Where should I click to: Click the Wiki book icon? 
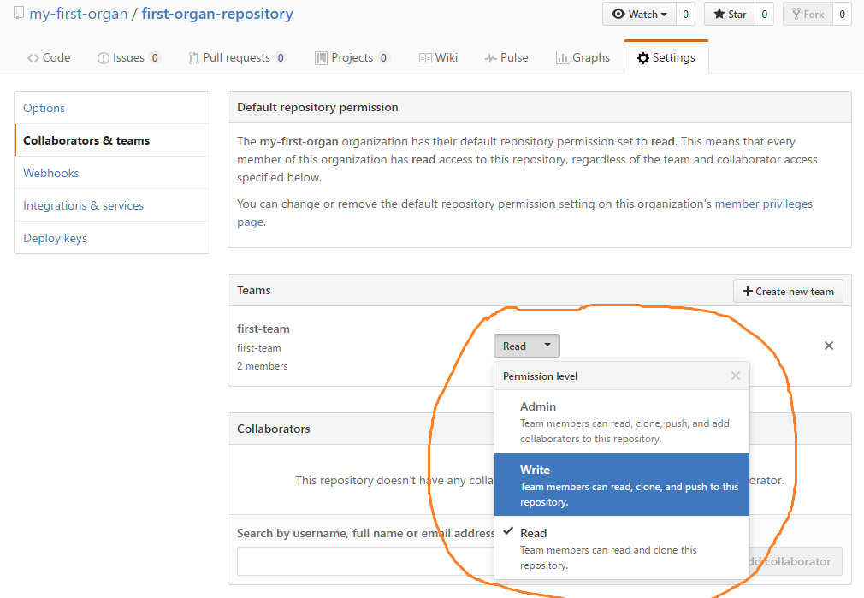(425, 58)
